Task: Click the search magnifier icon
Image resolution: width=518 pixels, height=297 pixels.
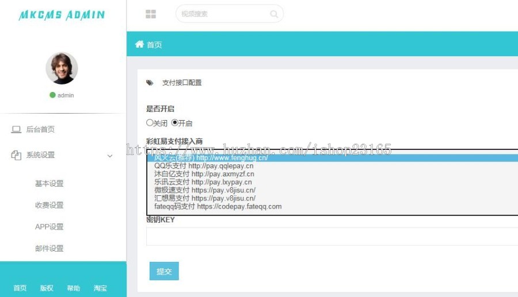Action: click(x=274, y=14)
